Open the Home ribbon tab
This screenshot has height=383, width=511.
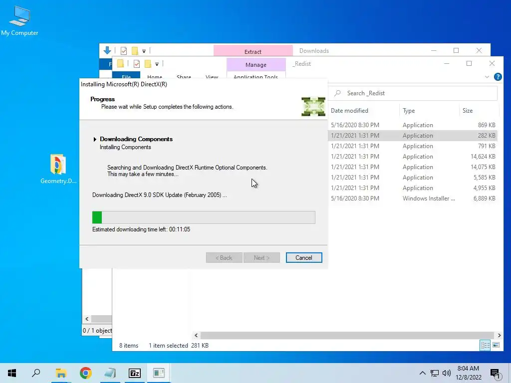(x=155, y=76)
